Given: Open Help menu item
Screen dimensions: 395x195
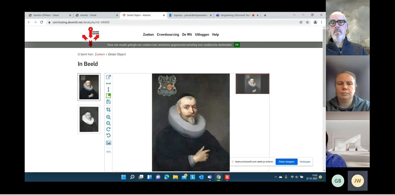Looking at the screenshot, I should pos(216,35).
